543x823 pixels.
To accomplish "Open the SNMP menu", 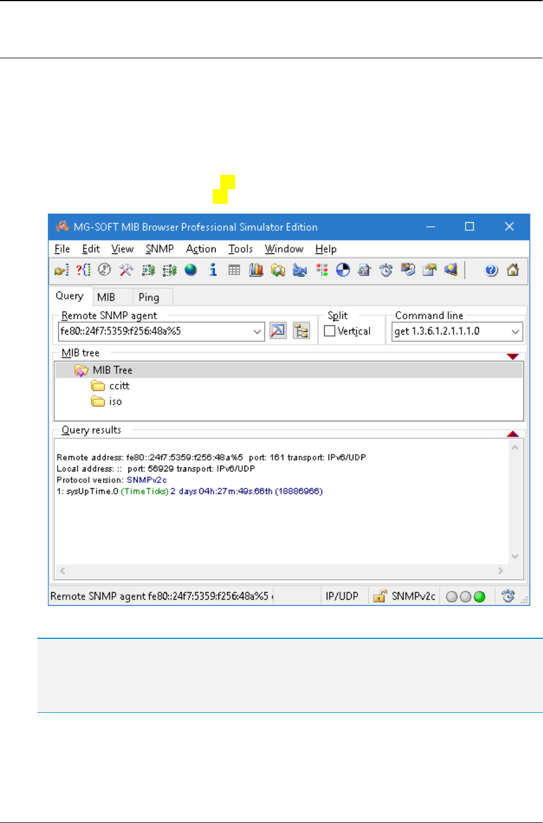I will coord(160,249).
